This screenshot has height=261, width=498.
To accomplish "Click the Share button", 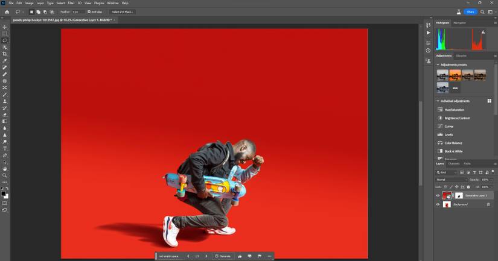I will 471,11.
